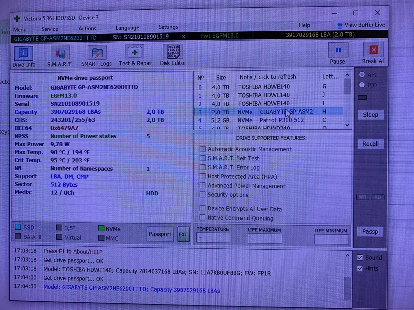Toggle Host Protected Area (HPA) checkbox
Viewport: 414px width, 310px height.
pos(202,176)
